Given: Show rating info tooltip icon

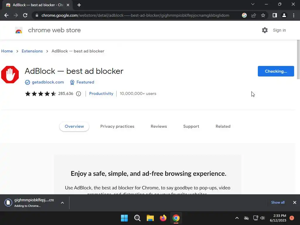Looking at the screenshot, I should [x=79, y=94].
